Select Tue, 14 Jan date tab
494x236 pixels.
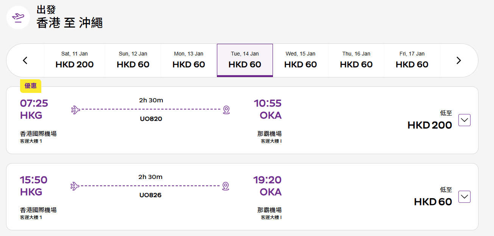tap(245, 60)
